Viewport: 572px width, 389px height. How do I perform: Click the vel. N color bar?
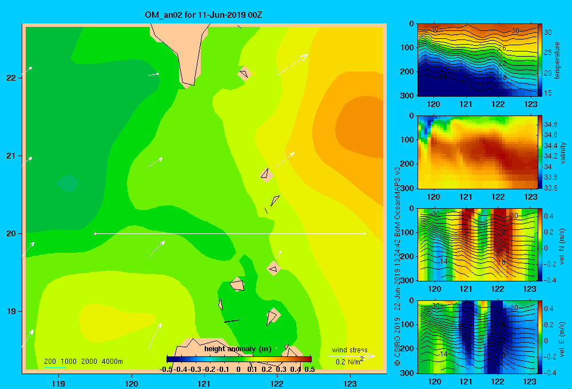[x=540, y=244]
